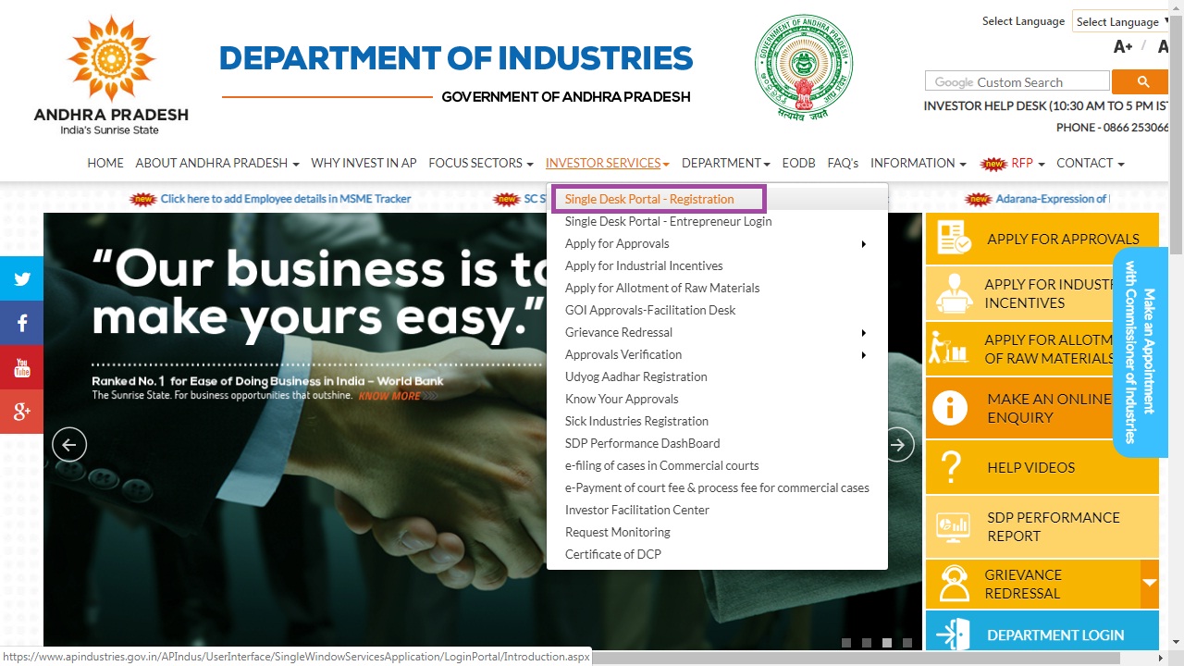Click the Apply for Industrial Incentives icon
The height and width of the screenshot is (666, 1184).
[954, 293]
